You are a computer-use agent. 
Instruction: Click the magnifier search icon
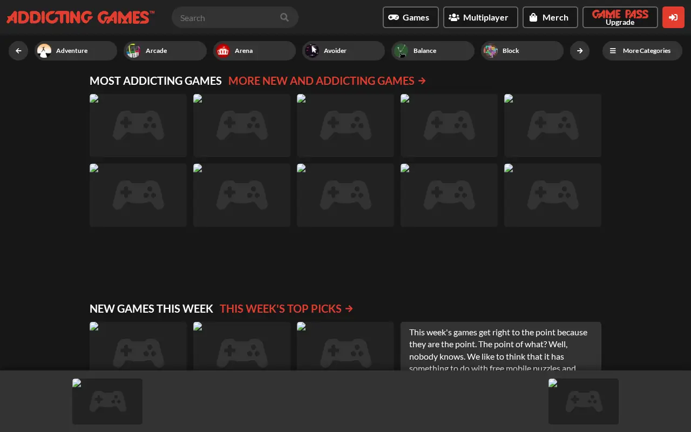pos(284,17)
